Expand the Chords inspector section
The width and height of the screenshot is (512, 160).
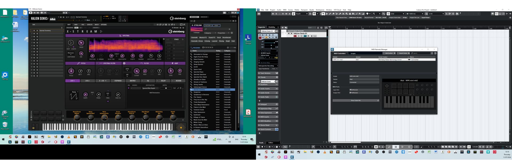click(x=268, y=77)
